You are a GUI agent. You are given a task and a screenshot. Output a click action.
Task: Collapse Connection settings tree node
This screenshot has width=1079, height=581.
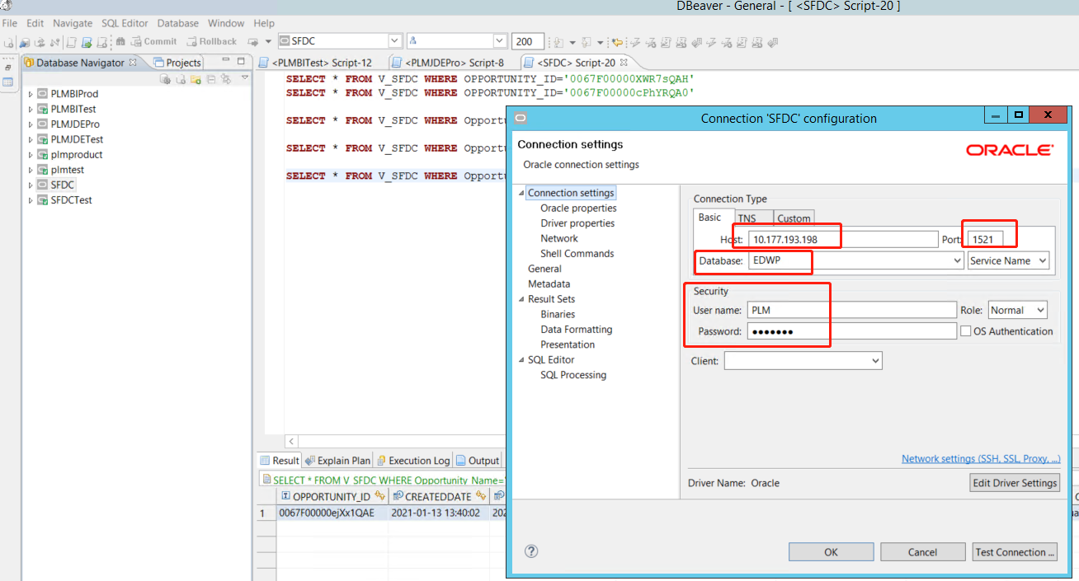click(521, 193)
